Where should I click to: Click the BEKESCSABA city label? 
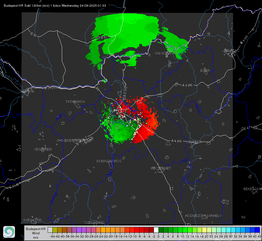(x=253, y=189)
